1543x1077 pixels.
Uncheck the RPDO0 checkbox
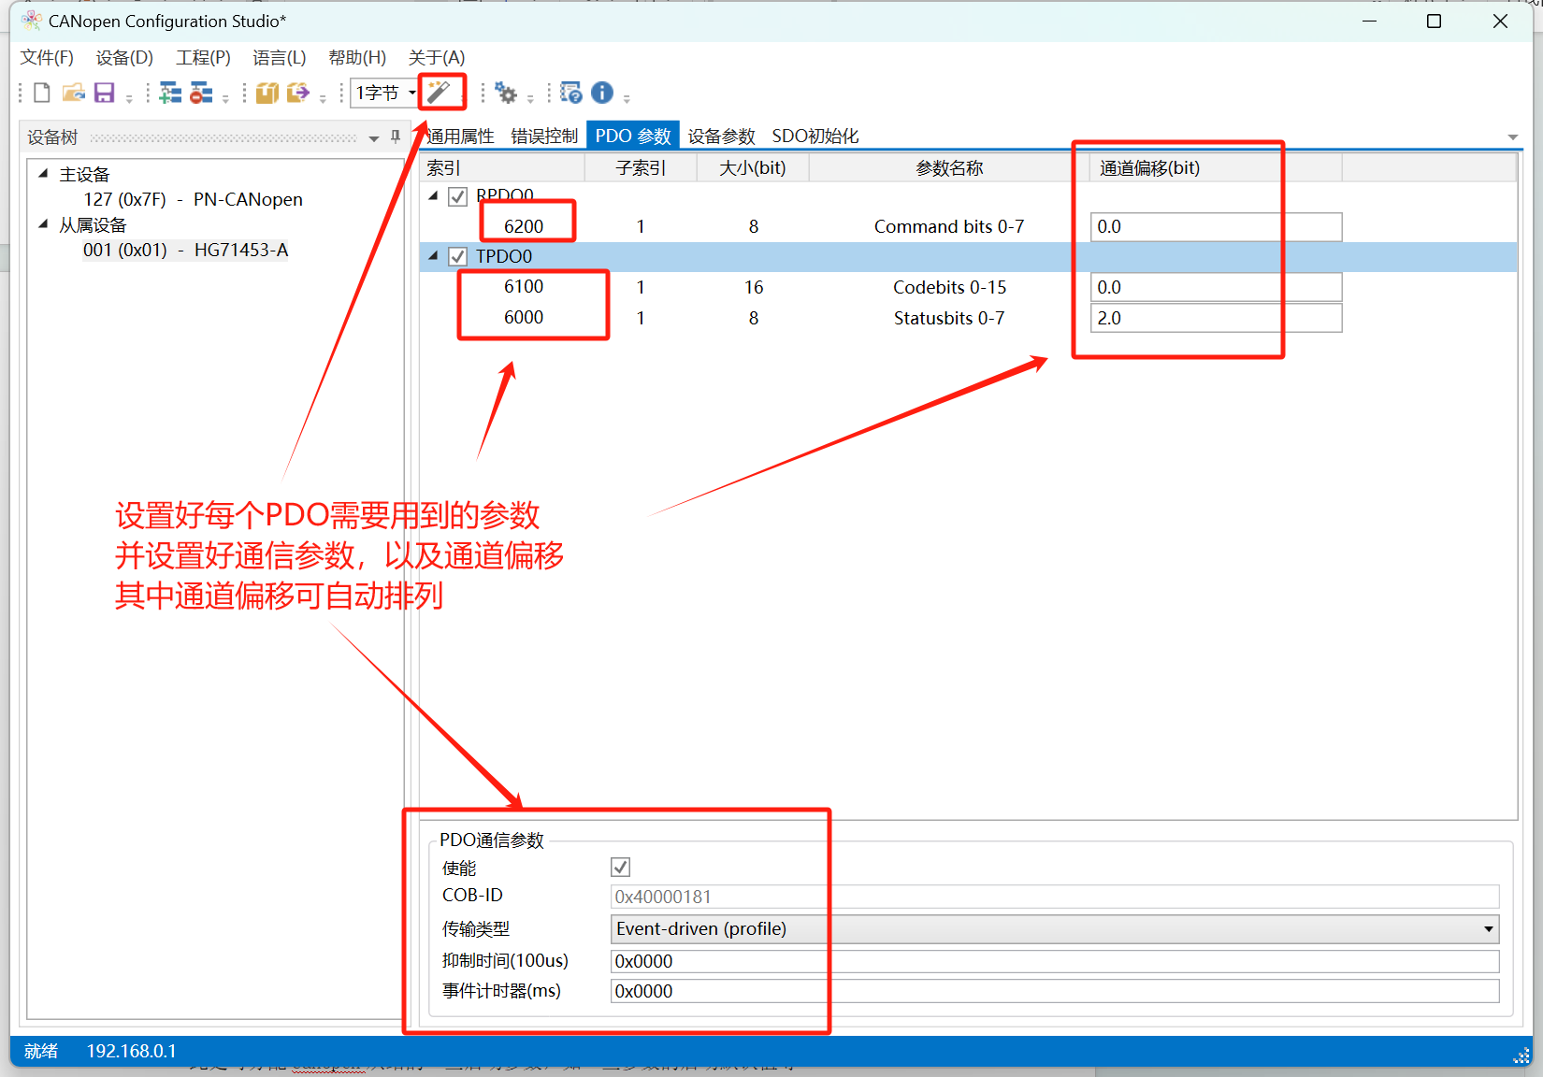(457, 196)
